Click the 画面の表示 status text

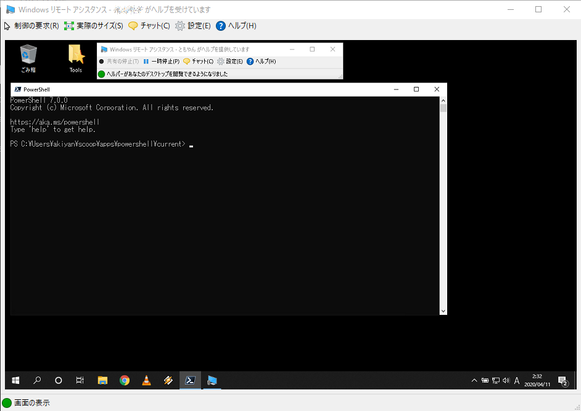click(32, 403)
